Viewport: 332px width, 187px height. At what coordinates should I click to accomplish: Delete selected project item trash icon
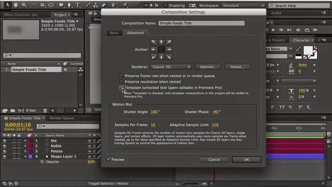tap(45, 111)
